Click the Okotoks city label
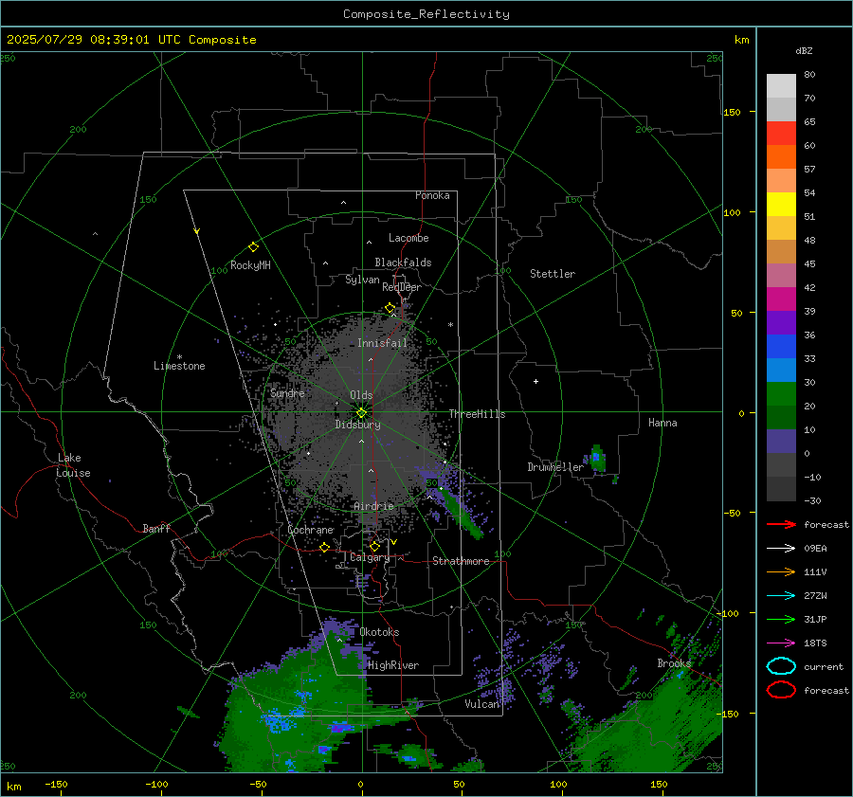 [x=379, y=632]
